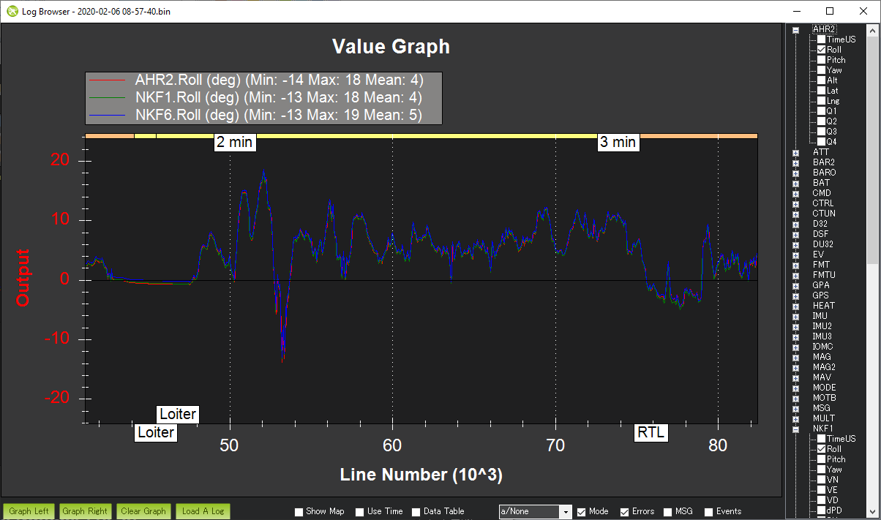
Task: Click the Log Browser app icon in title bar
Action: [x=12, y=12]
